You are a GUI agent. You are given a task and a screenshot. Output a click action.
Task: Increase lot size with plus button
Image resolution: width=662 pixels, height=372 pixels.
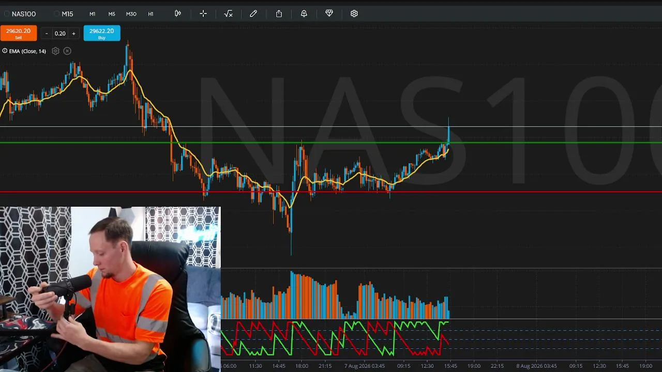coord(73,34)
